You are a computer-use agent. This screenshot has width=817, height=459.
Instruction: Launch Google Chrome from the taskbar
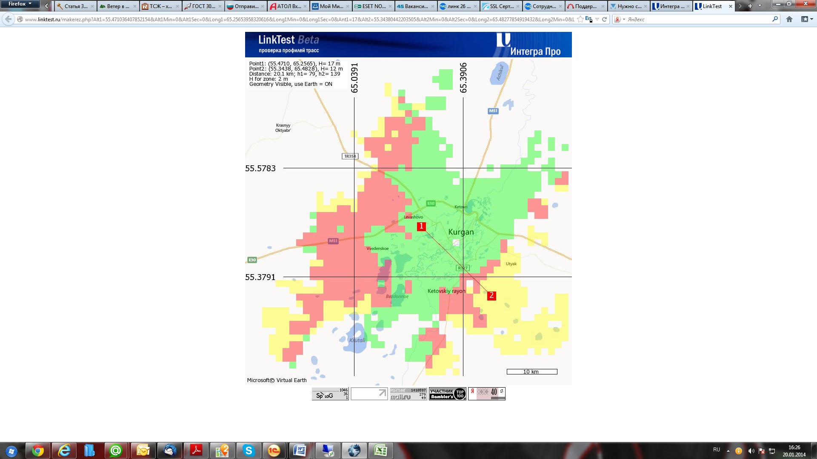[38, 450]
